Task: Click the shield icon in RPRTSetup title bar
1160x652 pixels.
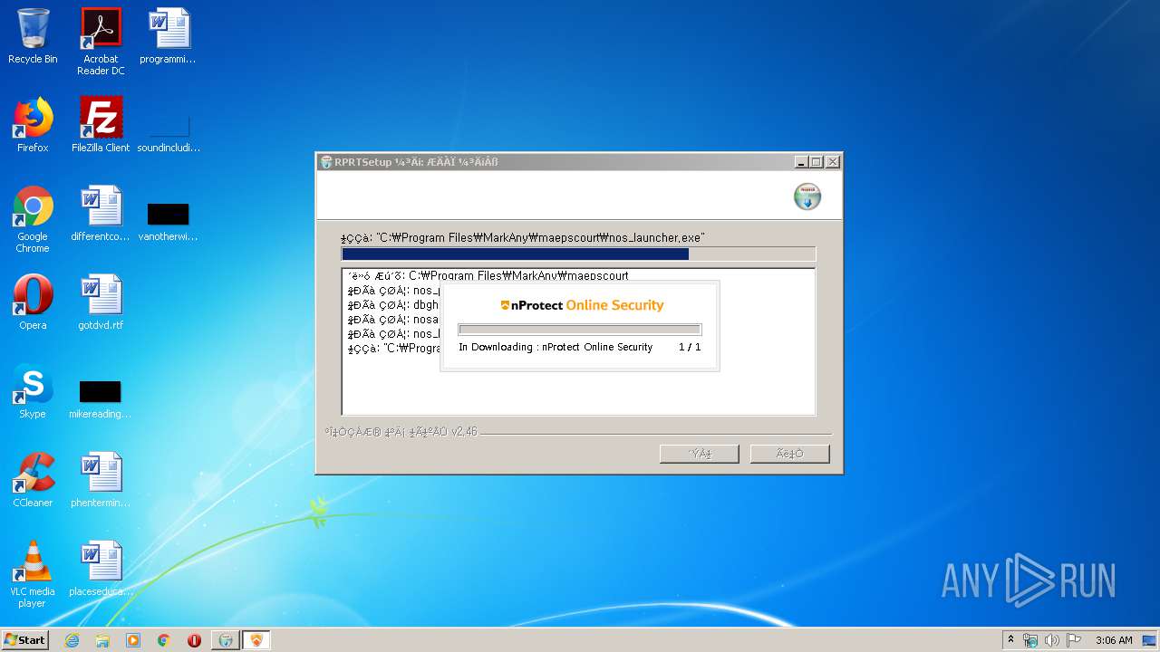Action: 326,162
